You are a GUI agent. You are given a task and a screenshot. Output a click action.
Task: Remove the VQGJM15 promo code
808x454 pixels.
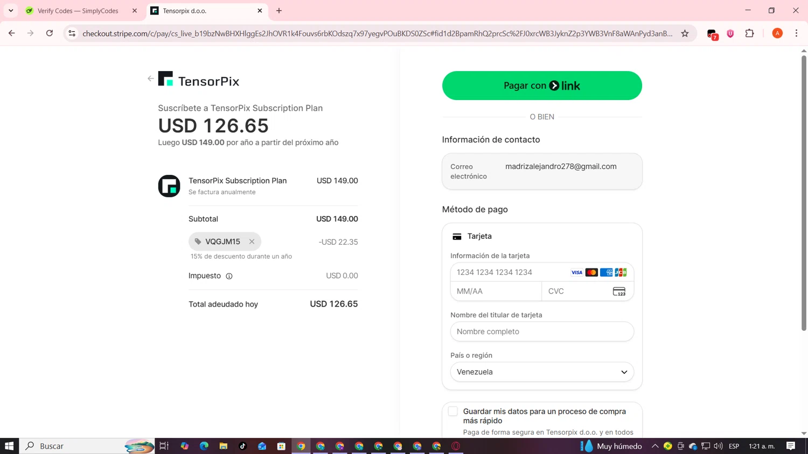[252, 242]
